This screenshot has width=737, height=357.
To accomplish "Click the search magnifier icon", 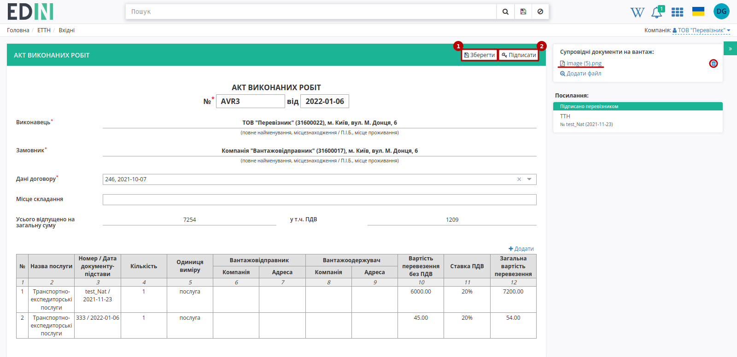I will [x=505, y=12].
